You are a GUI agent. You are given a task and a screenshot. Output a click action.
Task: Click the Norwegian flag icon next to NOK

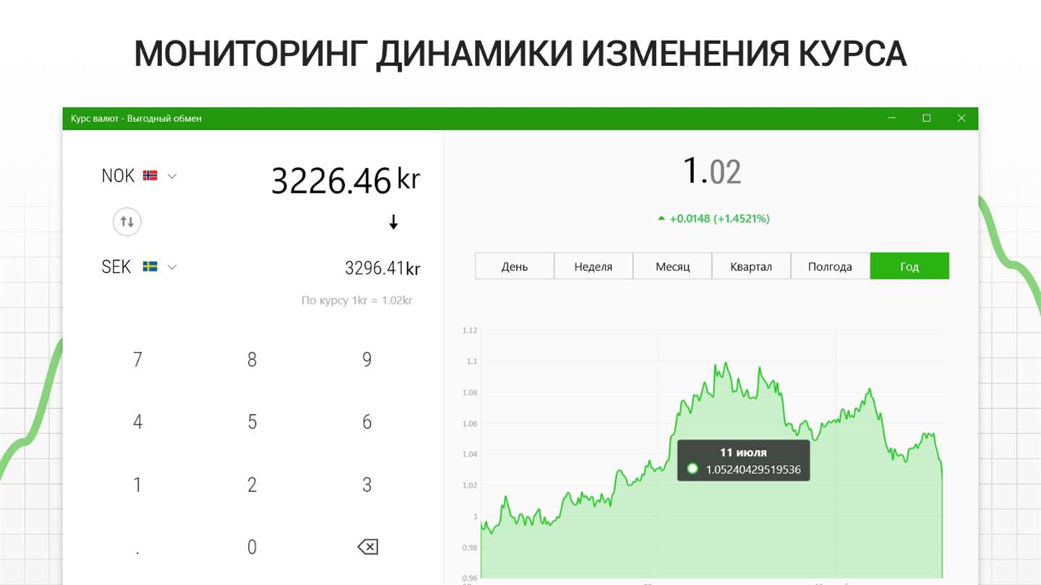pos(150,175)
